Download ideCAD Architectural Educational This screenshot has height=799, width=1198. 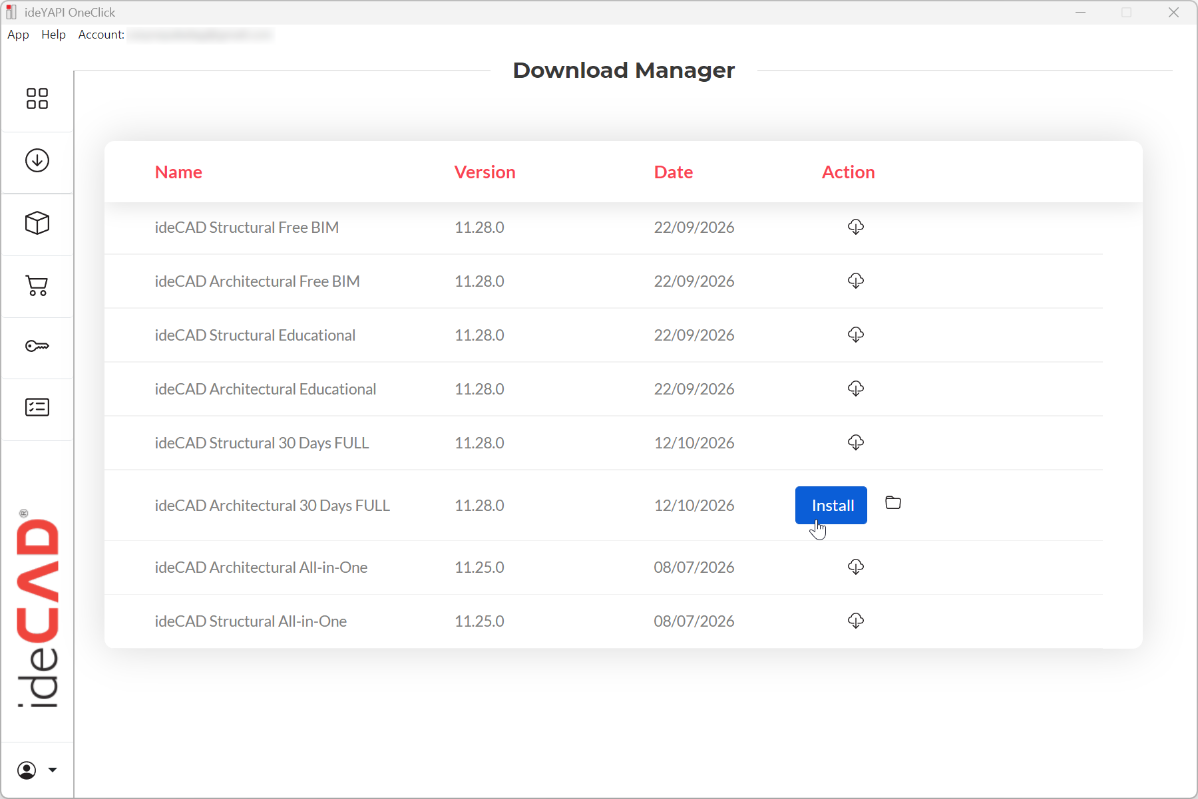[856, 389]
